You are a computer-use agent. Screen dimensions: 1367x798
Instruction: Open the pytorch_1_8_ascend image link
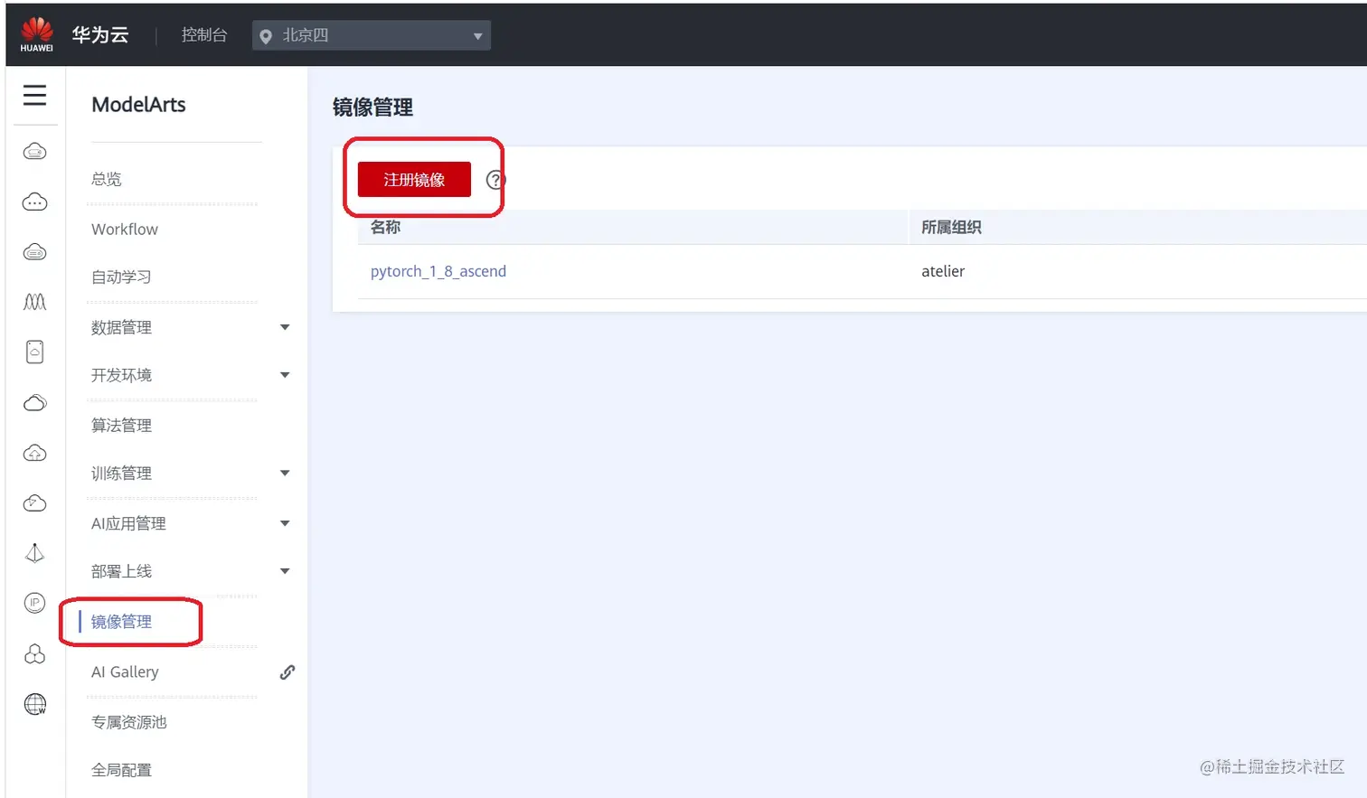click(x=438, y=271)
